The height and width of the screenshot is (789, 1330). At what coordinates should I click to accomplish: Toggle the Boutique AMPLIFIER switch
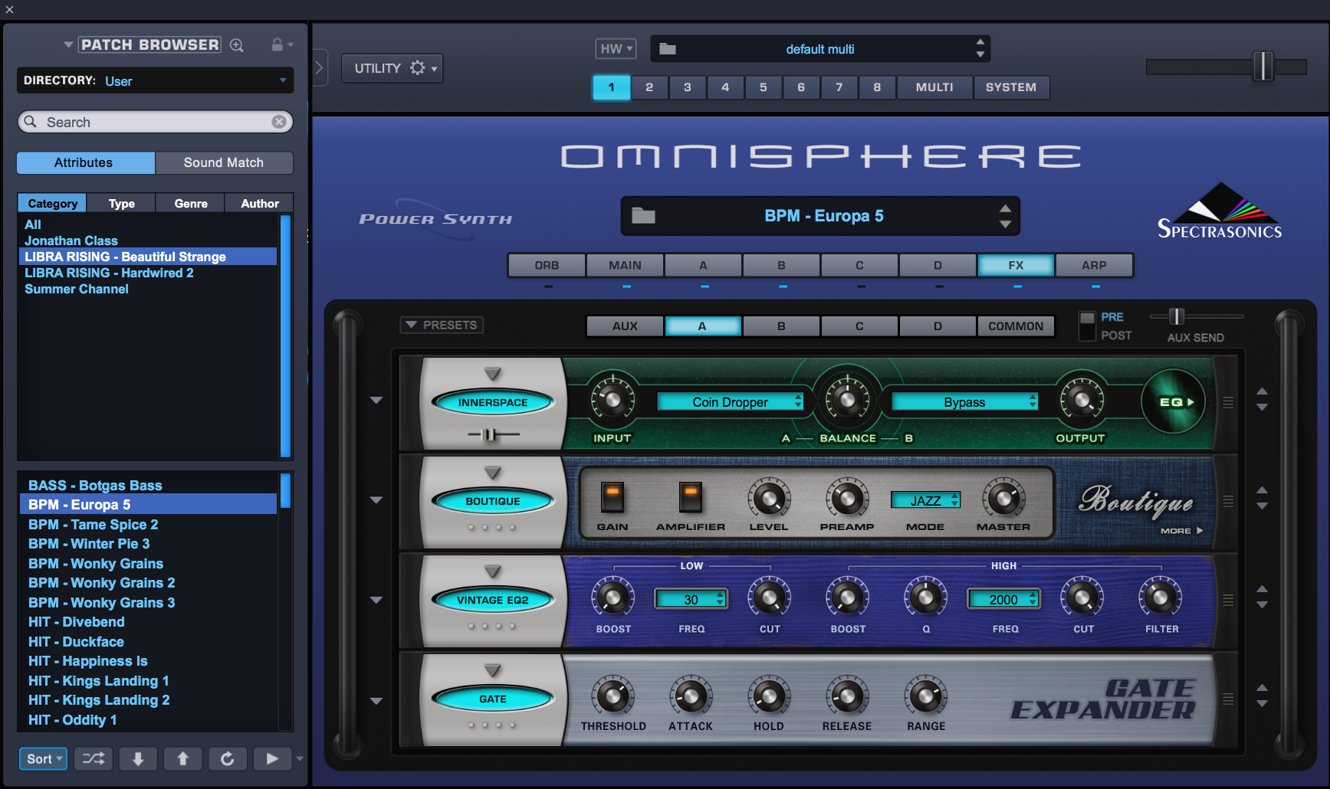click(x=690, y=497)
